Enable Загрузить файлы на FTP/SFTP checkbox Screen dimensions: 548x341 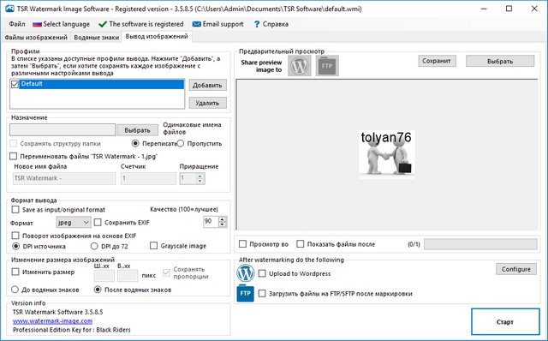tap(262, 293)
